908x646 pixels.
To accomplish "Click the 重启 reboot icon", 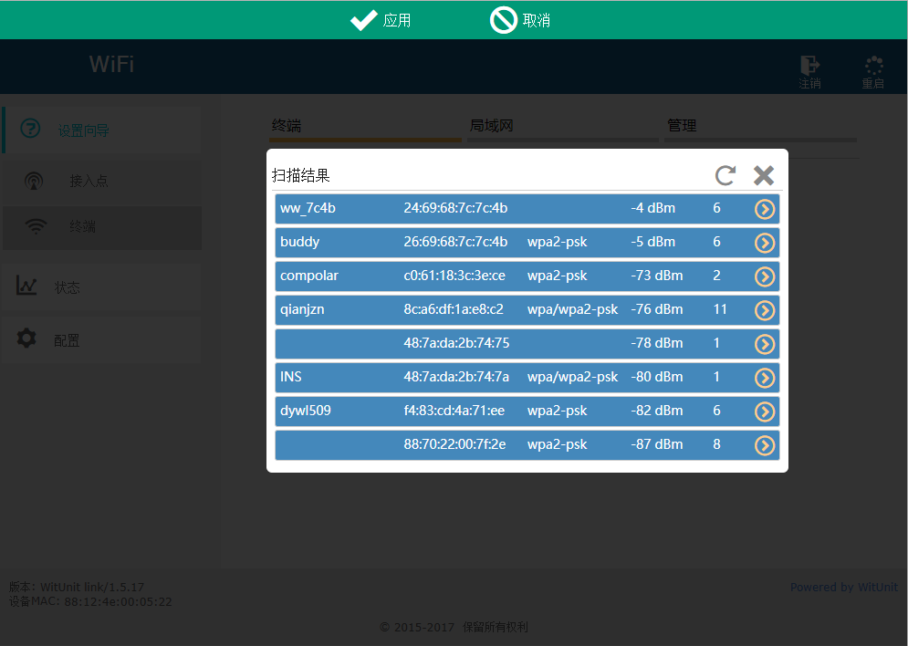I will click(x=873, y=65).
